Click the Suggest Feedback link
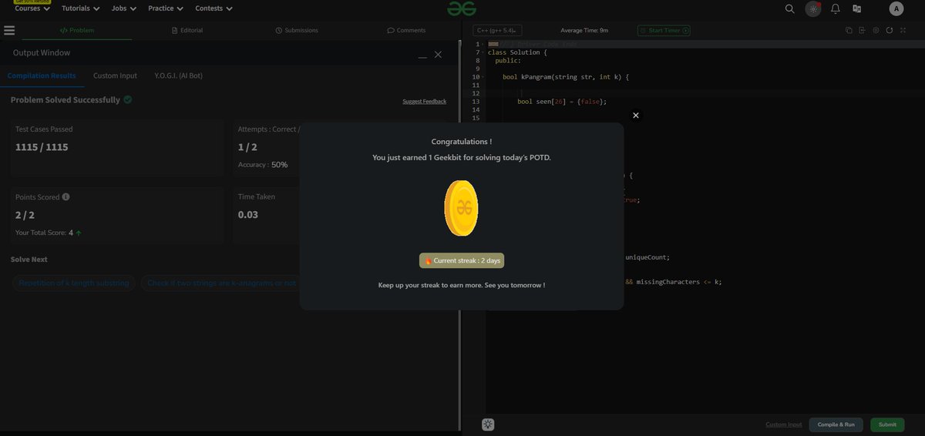925x436 pixels. coord(424,102)
